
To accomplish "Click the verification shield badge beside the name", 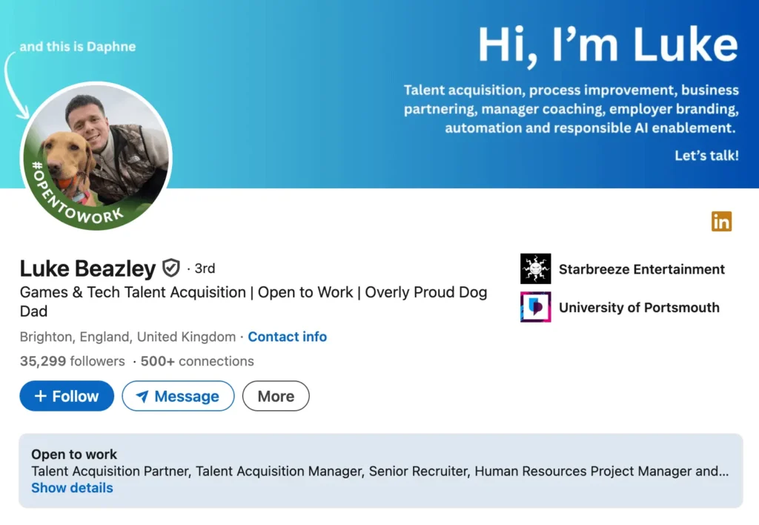I will pos(171,268).
